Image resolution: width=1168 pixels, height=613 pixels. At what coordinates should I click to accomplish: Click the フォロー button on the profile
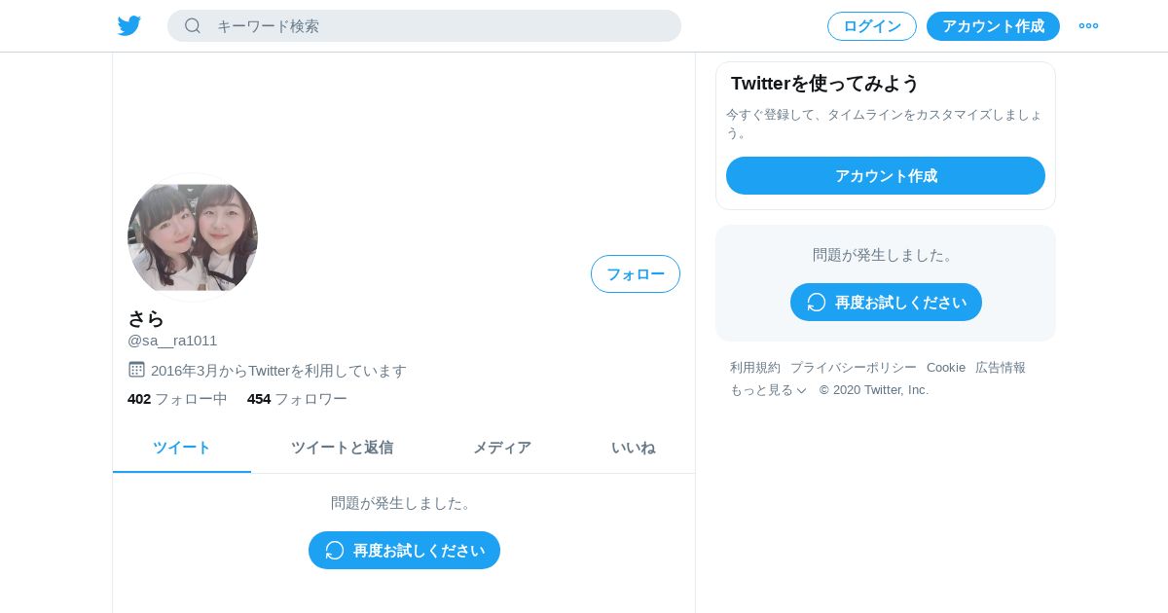pyautogui.click(x=636, y=273)
